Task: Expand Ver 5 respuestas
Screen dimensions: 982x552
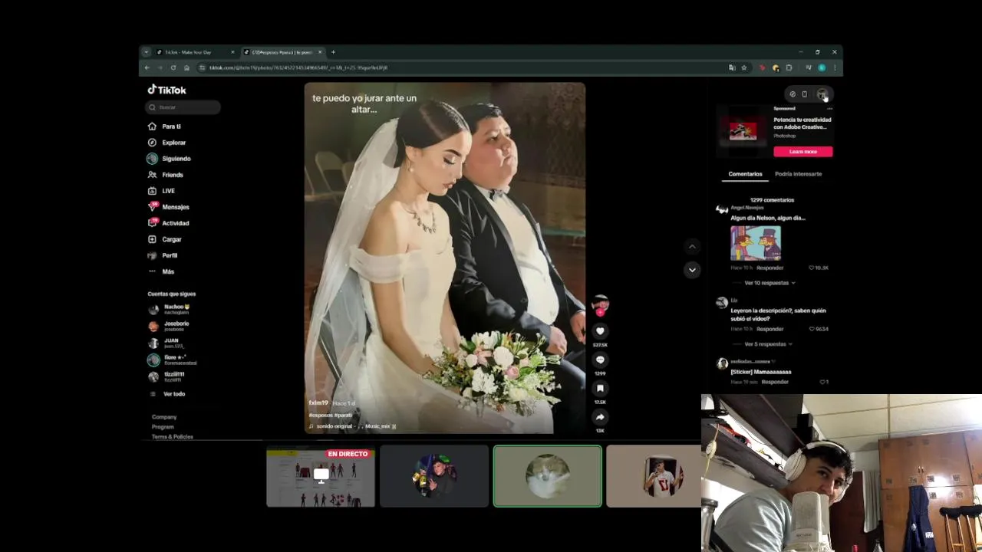Action: [769, 344]
